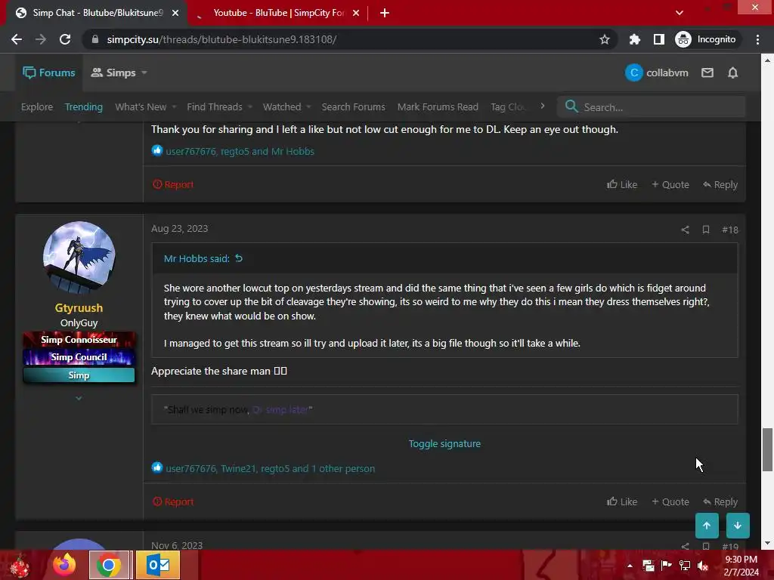This screenshot has width=774, height=580.
Task: Bookmark post #18
Action: pyautogui.click(x=706, y=230)
